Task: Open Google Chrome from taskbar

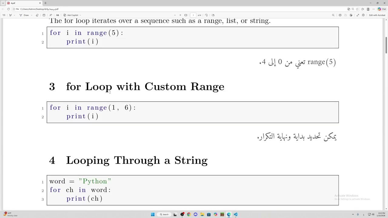Action: 189,214
